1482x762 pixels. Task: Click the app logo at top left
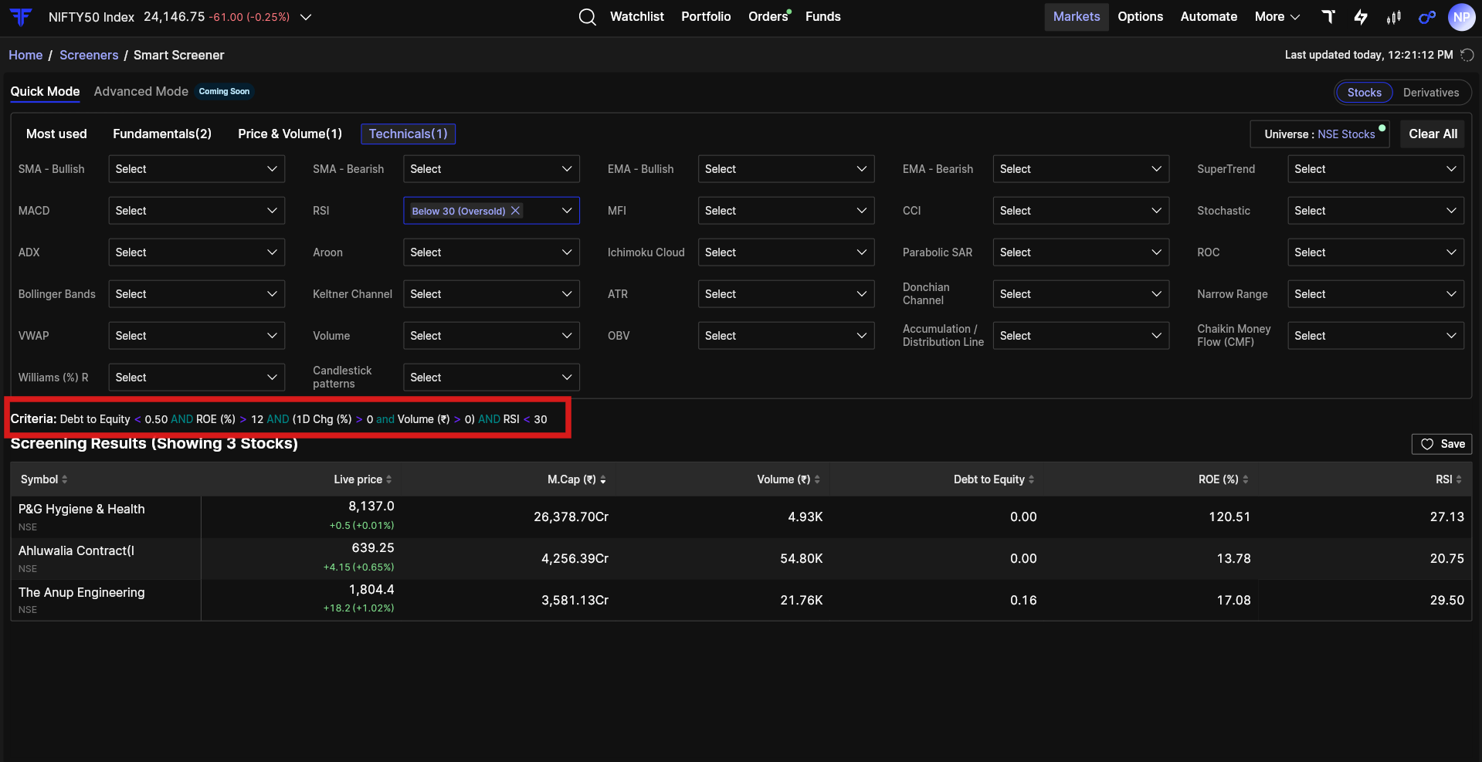[21, 17]
